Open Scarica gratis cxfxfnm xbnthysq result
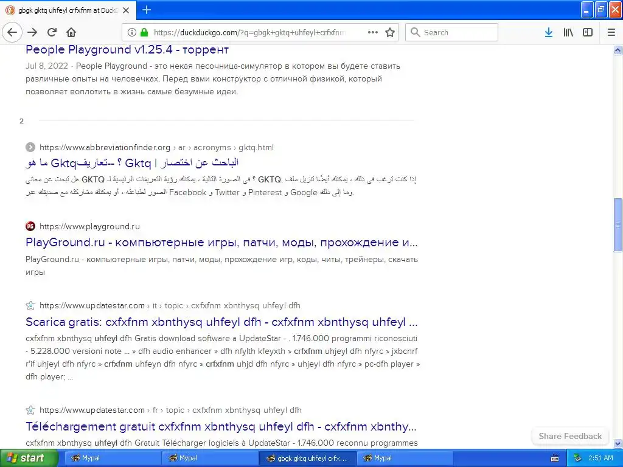Image resolution: width=623 pixels, height=467 pixels. pos(221,322)
